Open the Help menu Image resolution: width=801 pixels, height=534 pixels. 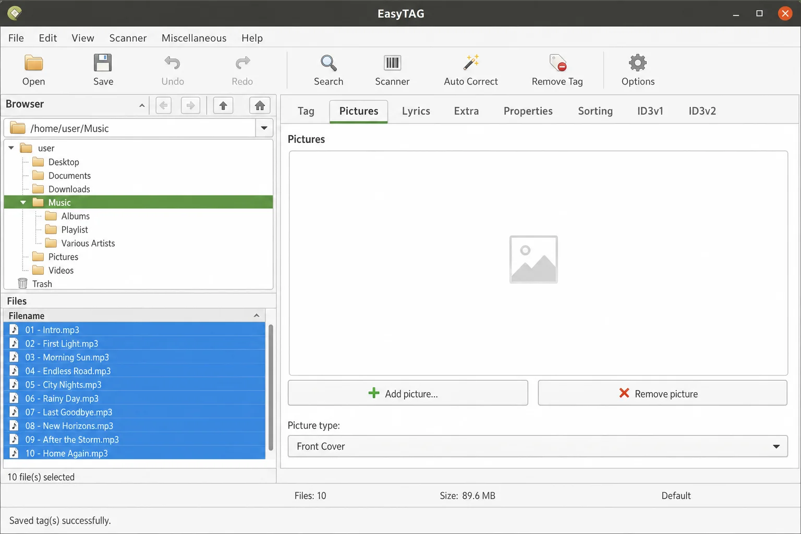pyautogui.click(x=252, y=38)
